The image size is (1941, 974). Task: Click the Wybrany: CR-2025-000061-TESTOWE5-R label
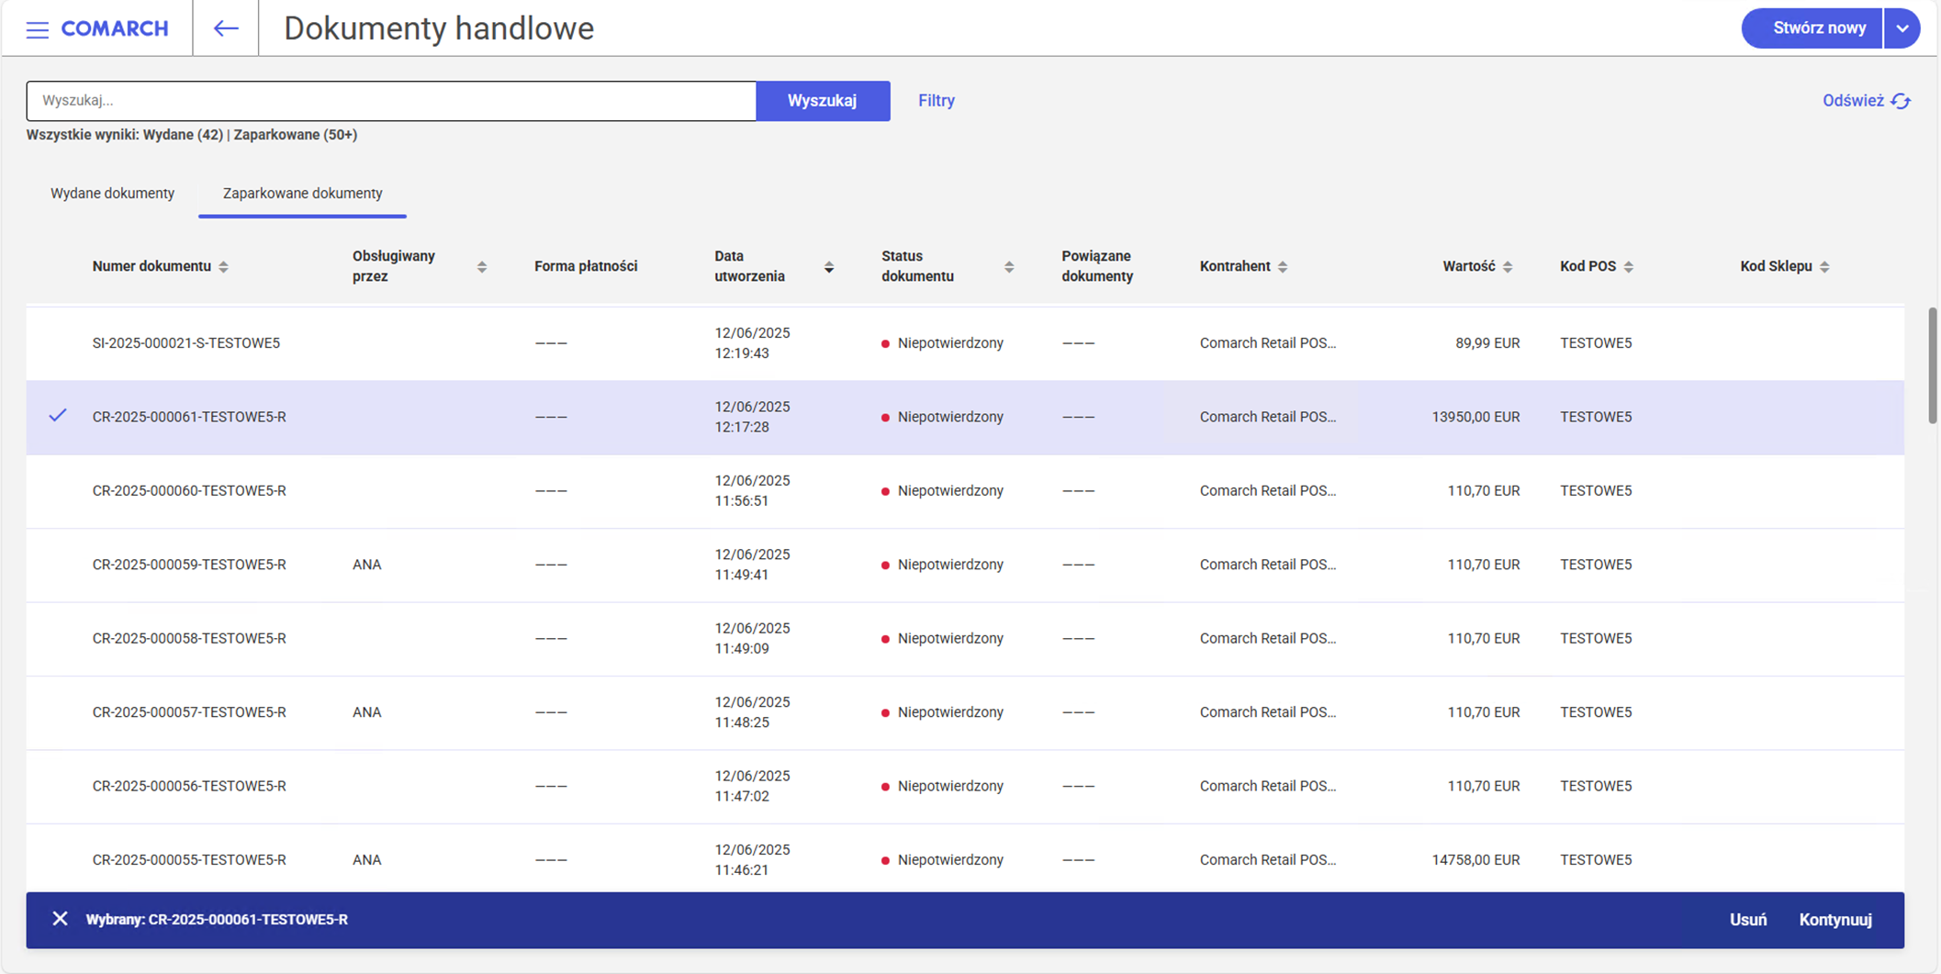(x=217, y=920)
